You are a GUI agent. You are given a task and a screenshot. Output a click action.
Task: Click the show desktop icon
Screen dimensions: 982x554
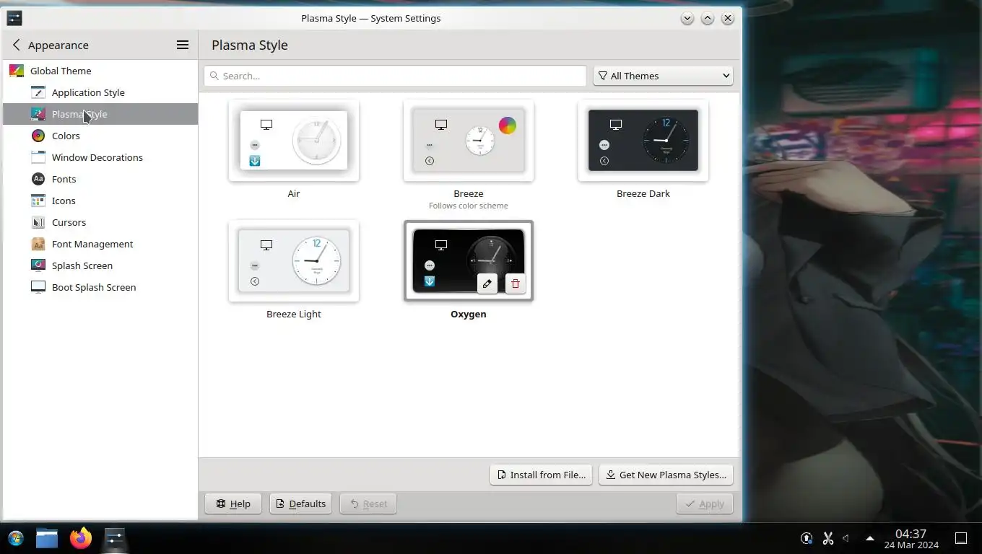(961, 538)
